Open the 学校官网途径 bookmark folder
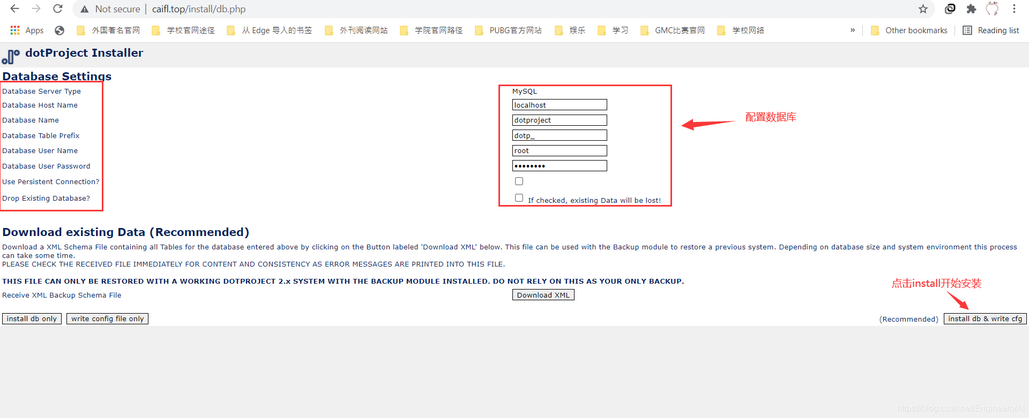The height and width of the screenshot is (418, 1029). coord(183,31)
